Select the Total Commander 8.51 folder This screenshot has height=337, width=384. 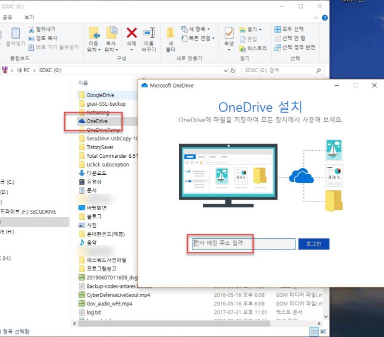[x=108, y=156]
